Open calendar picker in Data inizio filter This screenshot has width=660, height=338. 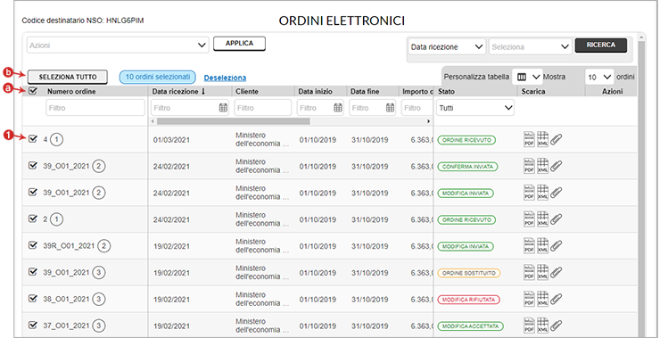(337, 108)
